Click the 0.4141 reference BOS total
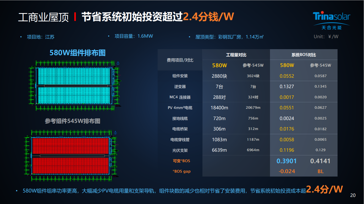 pyautogui.click(x=320, y=161)
